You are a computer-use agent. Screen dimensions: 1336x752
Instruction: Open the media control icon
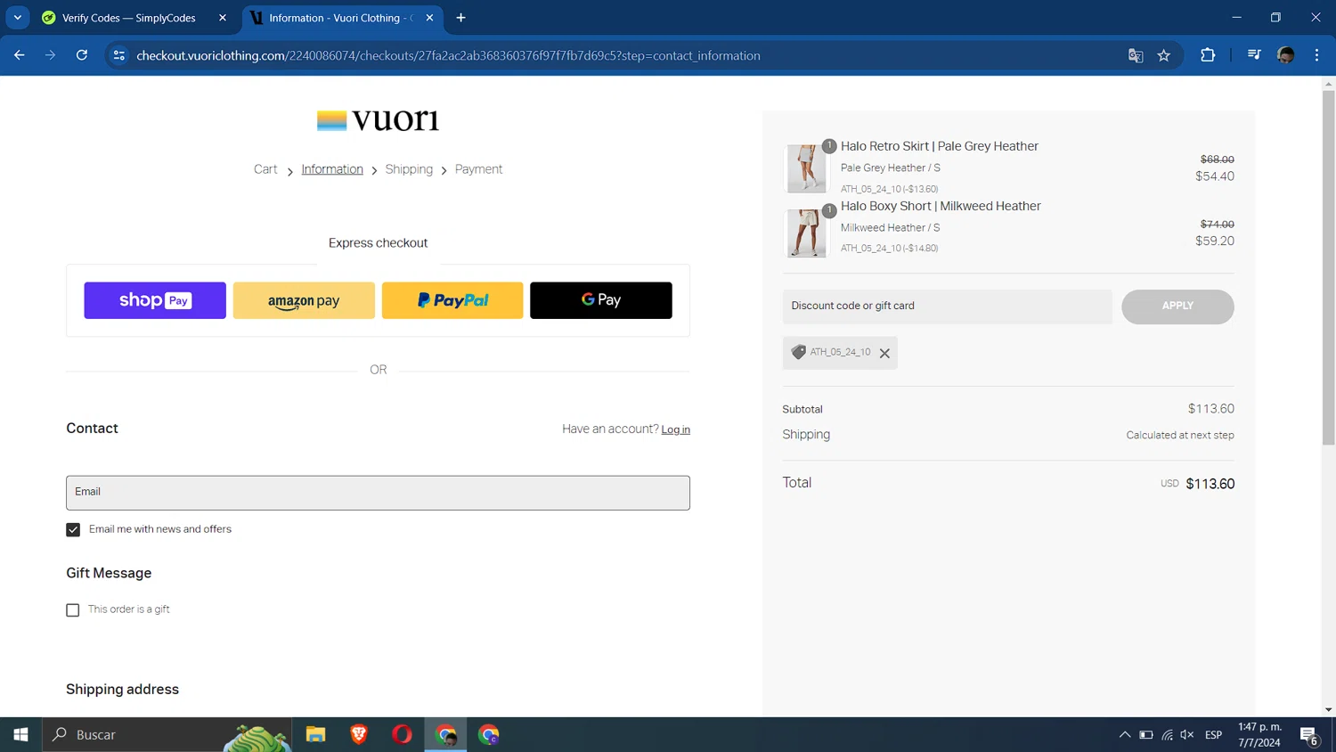click(x=1254, y=55)
